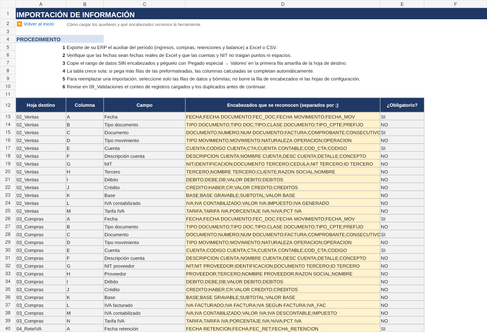Click the 'IMPORTACIÓN DE INFORMACIÓN' title cell
Viewport: 487px width, 332px height.
tap(251, 14)
